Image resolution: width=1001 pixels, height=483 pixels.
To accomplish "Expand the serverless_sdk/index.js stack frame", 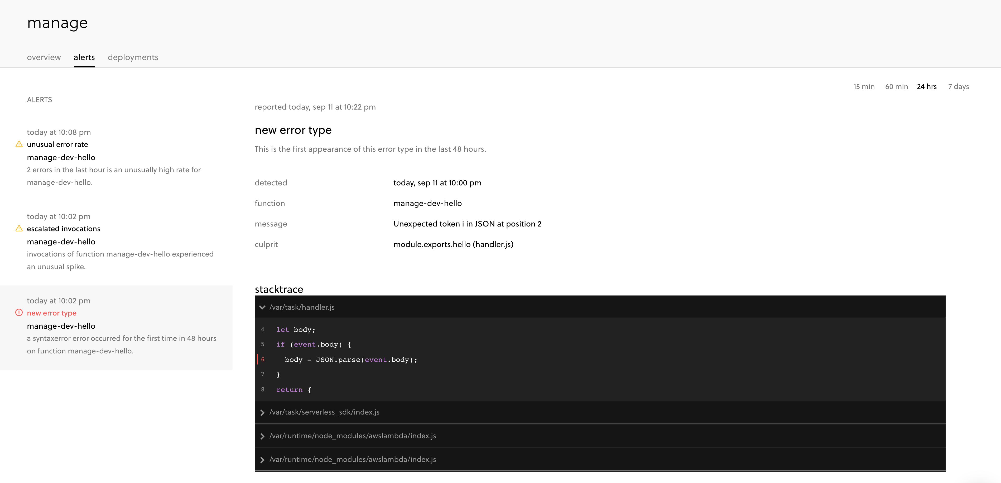I will coord(262,412).
